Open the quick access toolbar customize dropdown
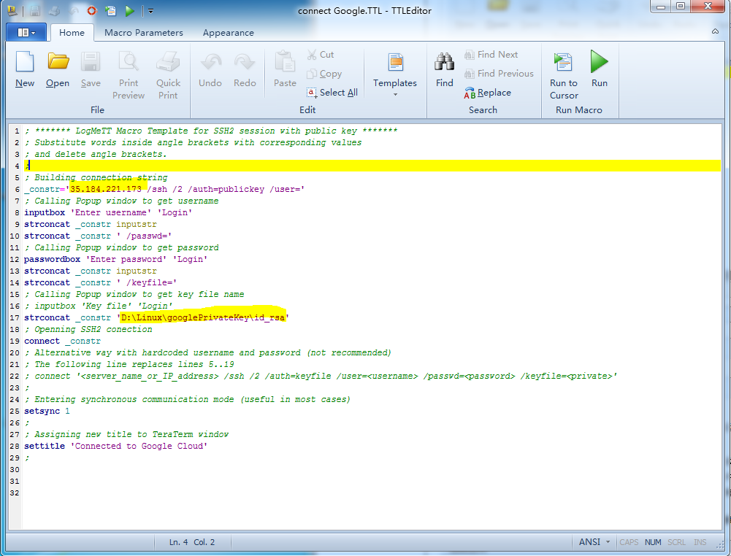 [x=151, y=11]
